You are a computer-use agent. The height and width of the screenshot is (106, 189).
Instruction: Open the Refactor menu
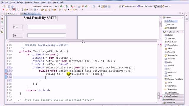pos(20,2)
